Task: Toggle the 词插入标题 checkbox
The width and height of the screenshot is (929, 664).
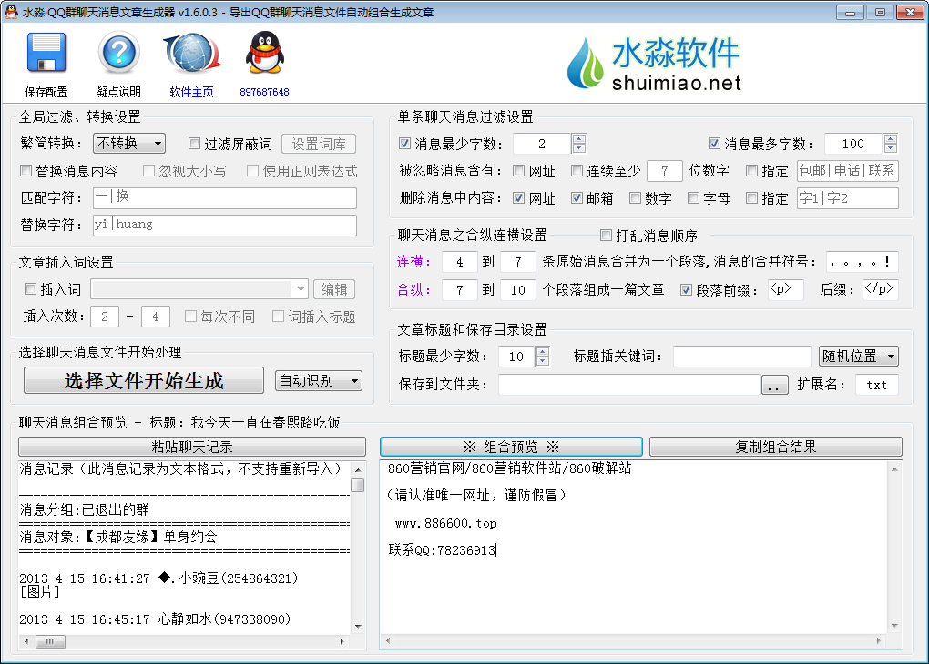Action: [278, 316]
